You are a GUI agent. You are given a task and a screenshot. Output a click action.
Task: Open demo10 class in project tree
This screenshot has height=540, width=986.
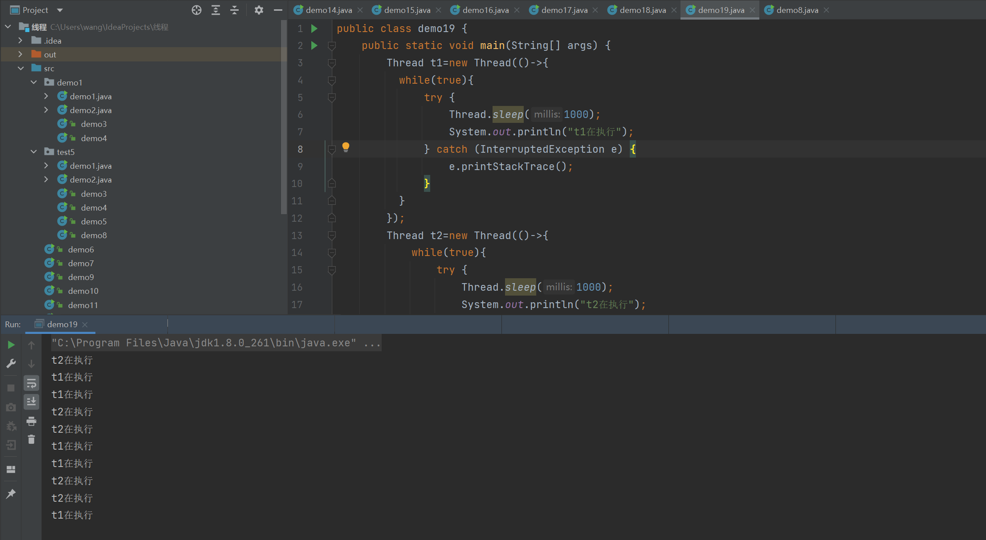(x=83, y=291)
